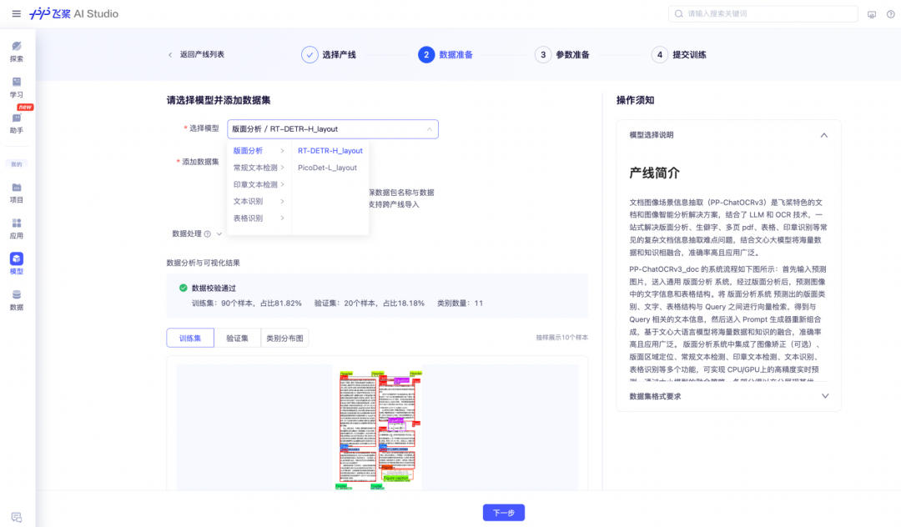901x527 pixels.
Task: Open 应用 in the sidebar
Action: [17, 228]
